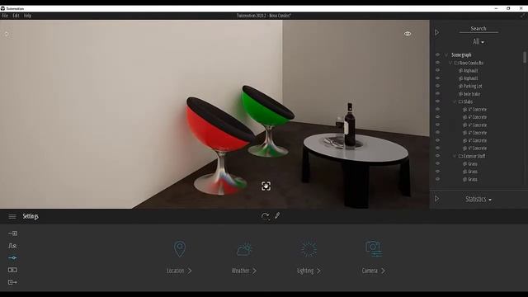528x297 pixels.
Task: Select the Novo Condo.fbx row
Action: (x=471, y=63)
